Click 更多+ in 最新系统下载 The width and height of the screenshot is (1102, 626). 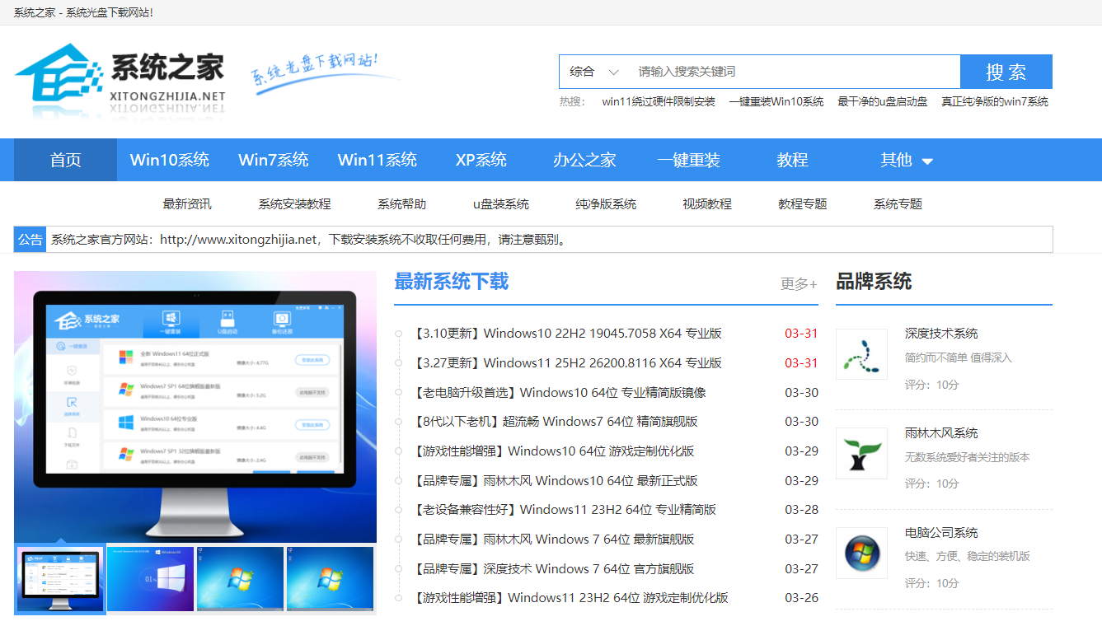pos(799,283)
